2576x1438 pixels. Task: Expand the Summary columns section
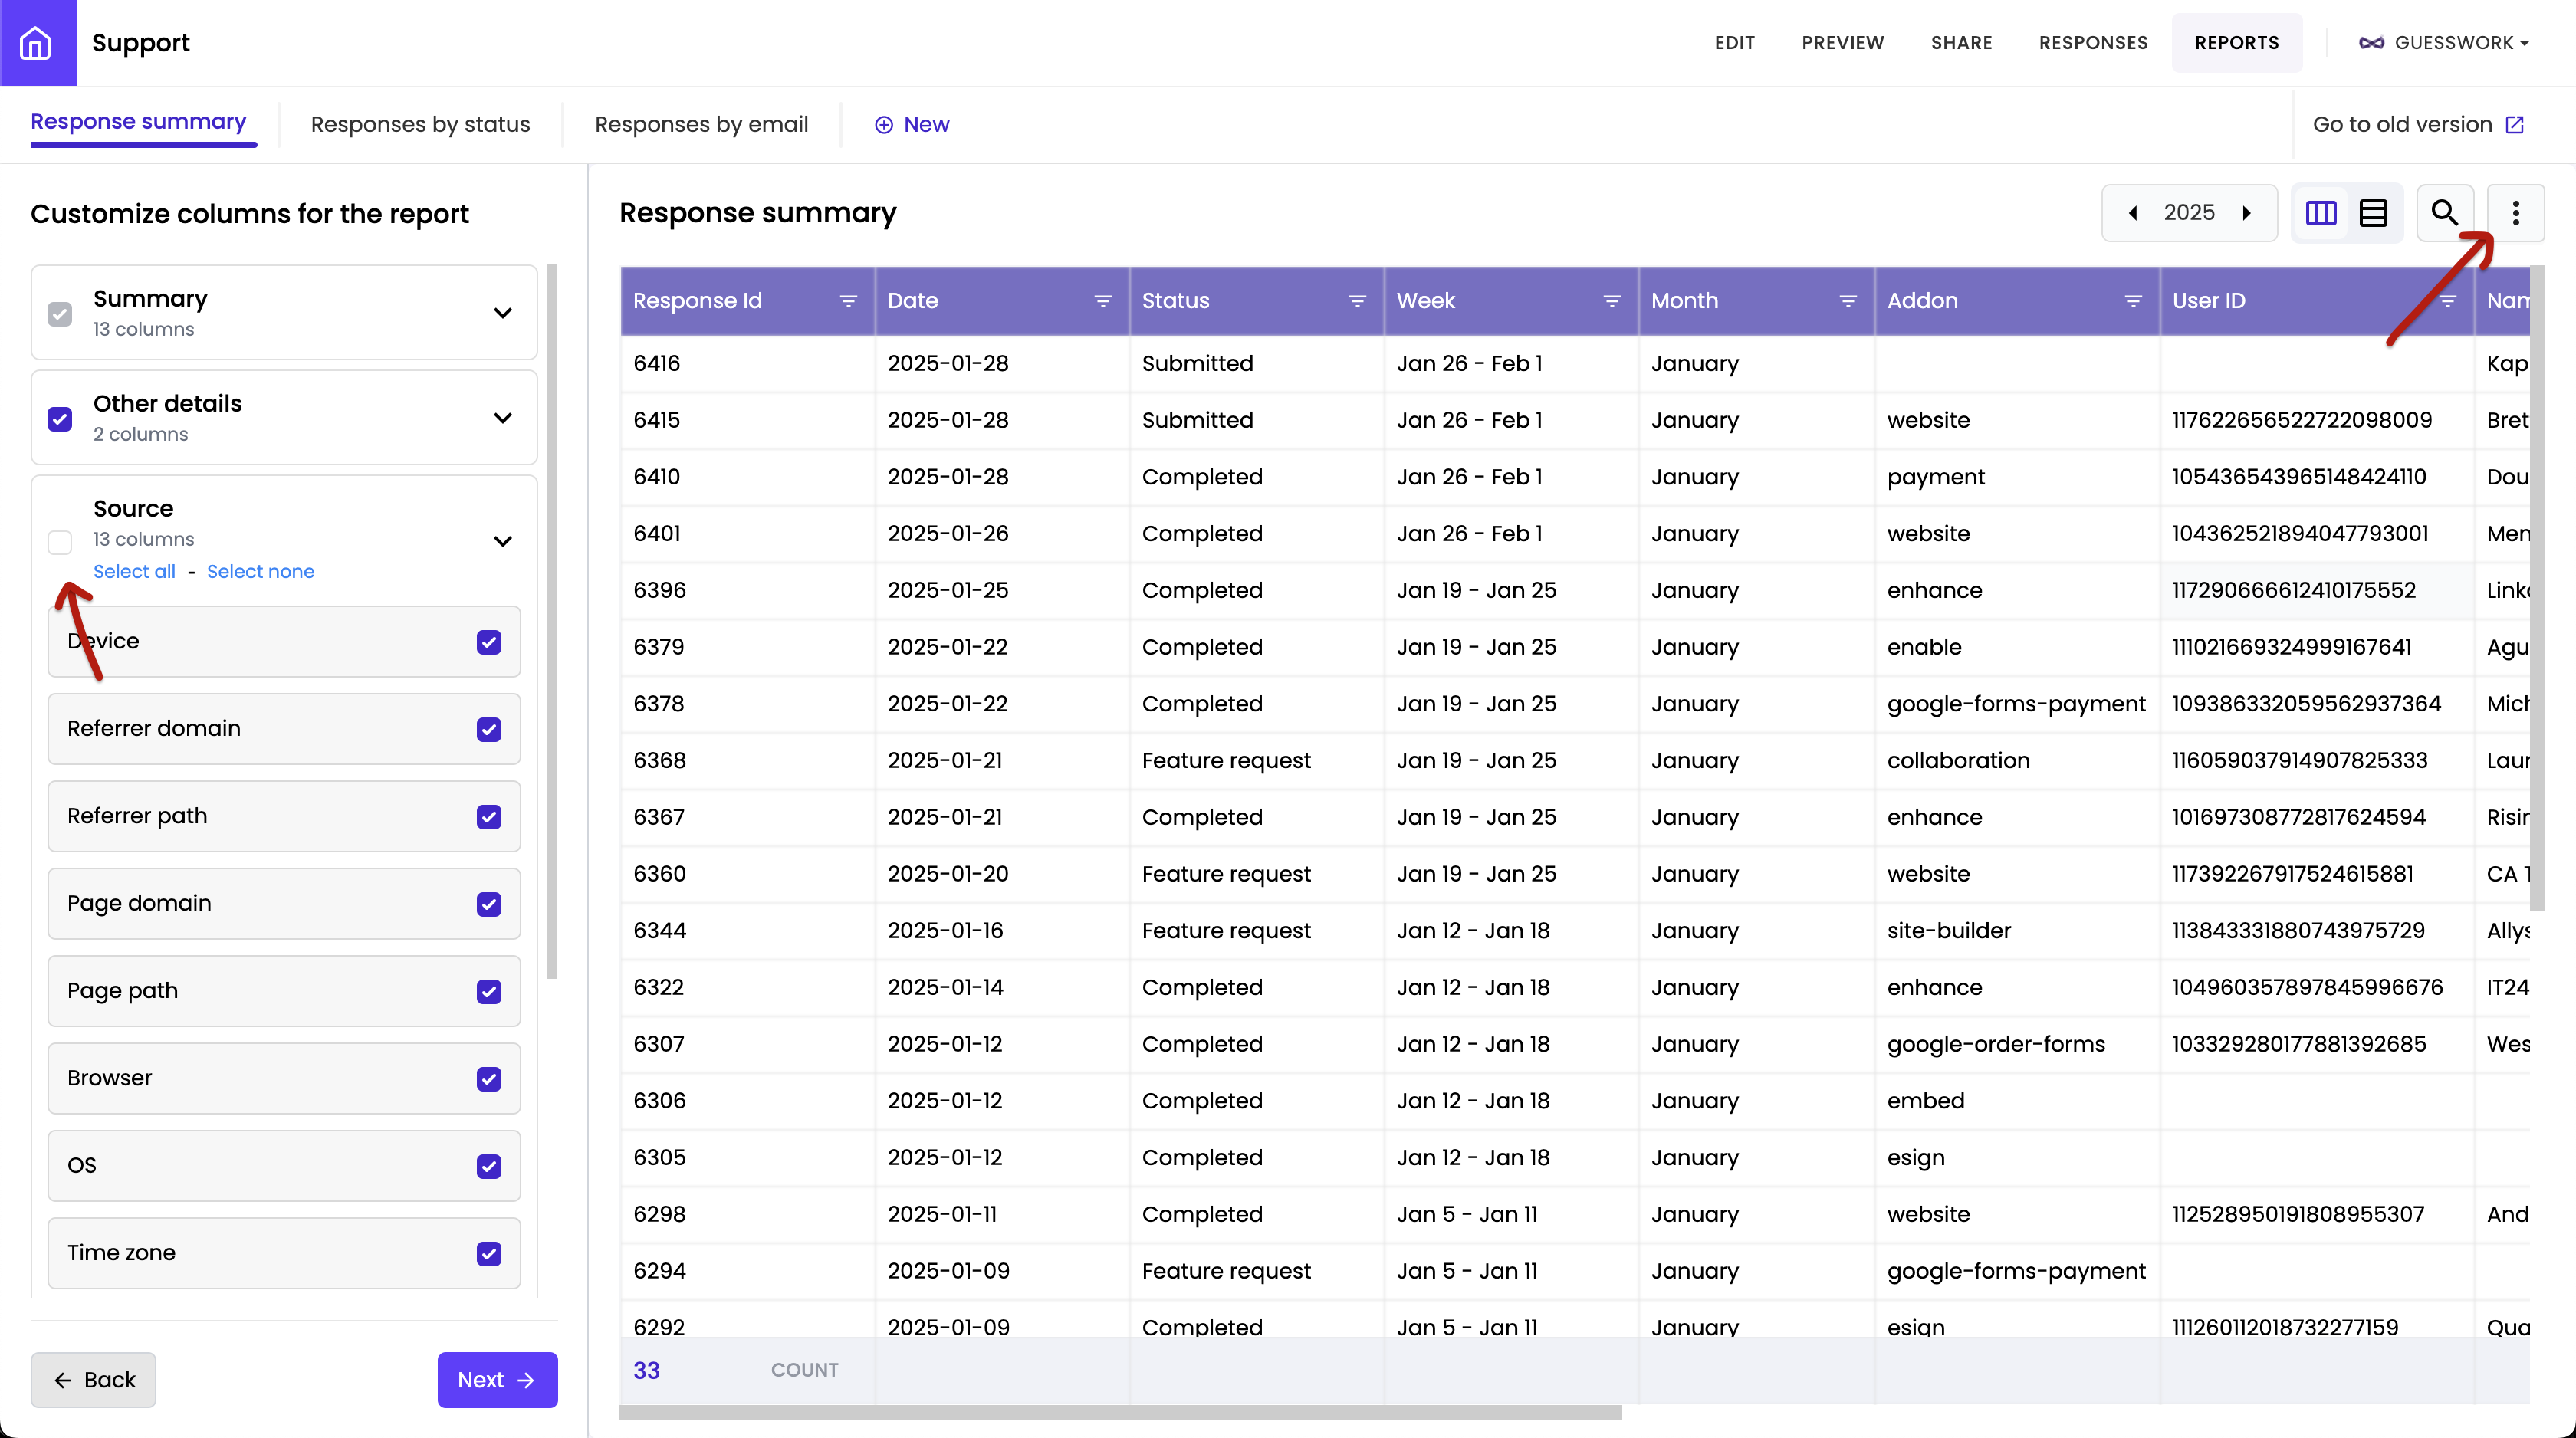click(x=503, y=313)
